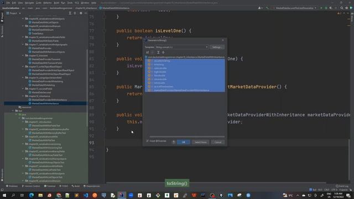Click the Project tree vertical scrollbar
The height and width of the screenshot is (199, 354).
pyautogui.click(x=87, y=88)
